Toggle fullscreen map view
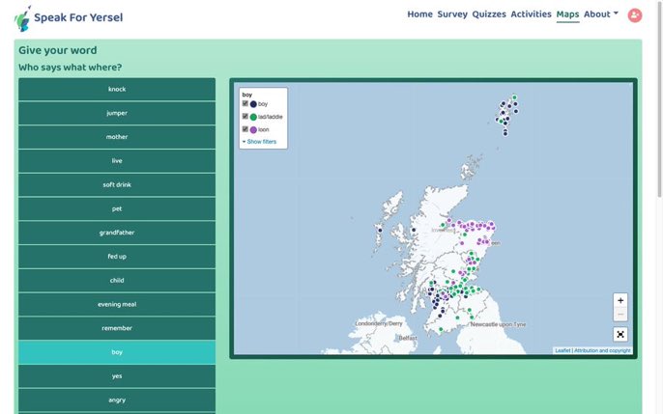This screenshot has height=414, width=663. [x=620, y=334]
